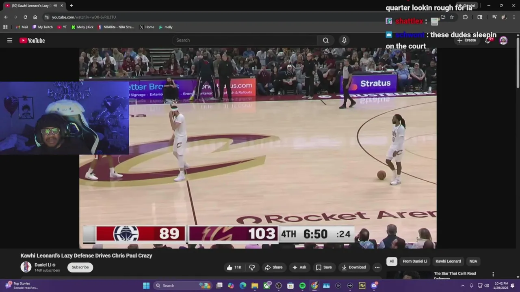
Task: Save the video to a playlist
Action: tap(324, 267)
